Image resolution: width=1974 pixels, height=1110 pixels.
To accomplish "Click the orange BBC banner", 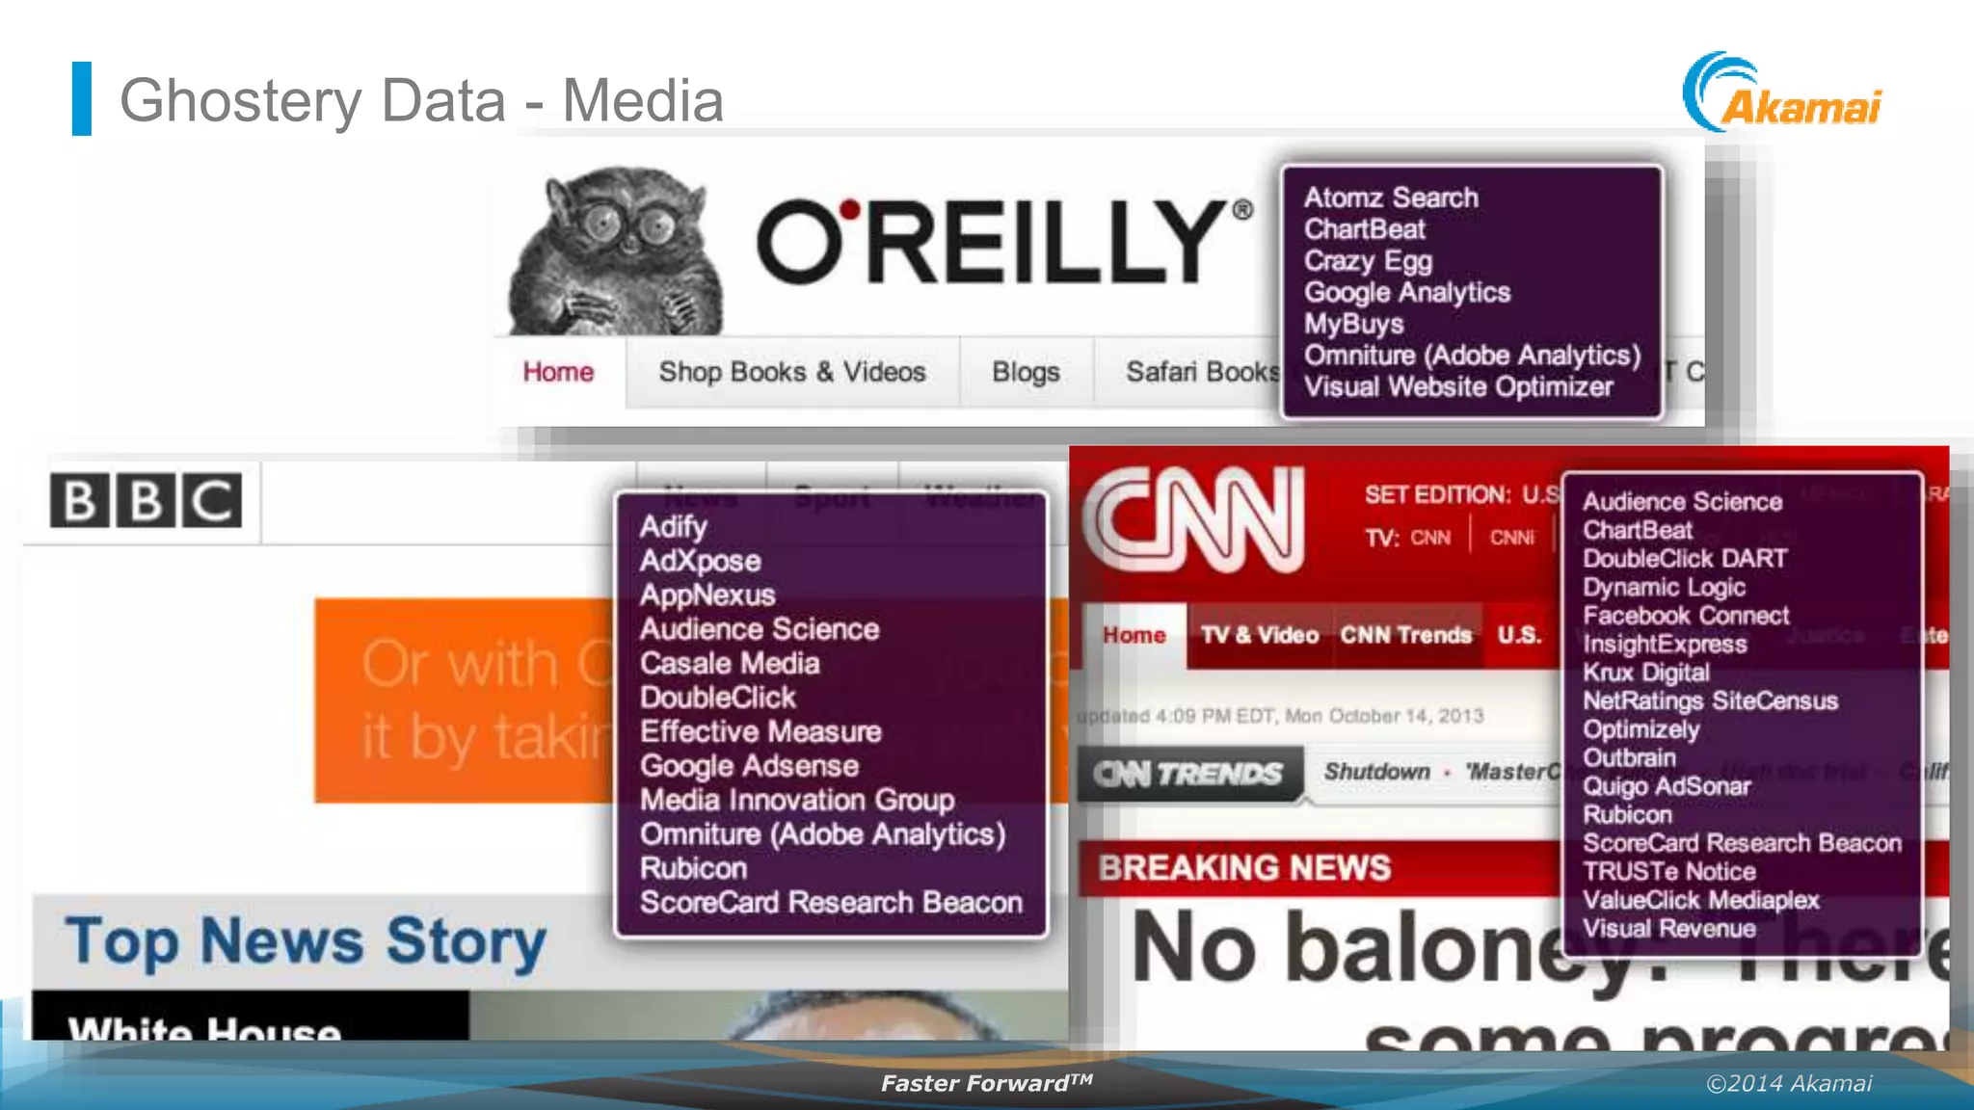I will [x=465, y=700].
